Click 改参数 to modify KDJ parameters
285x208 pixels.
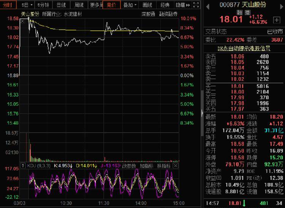[129, 166]
